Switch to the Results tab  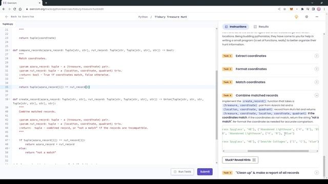click(x=261, y=27)
